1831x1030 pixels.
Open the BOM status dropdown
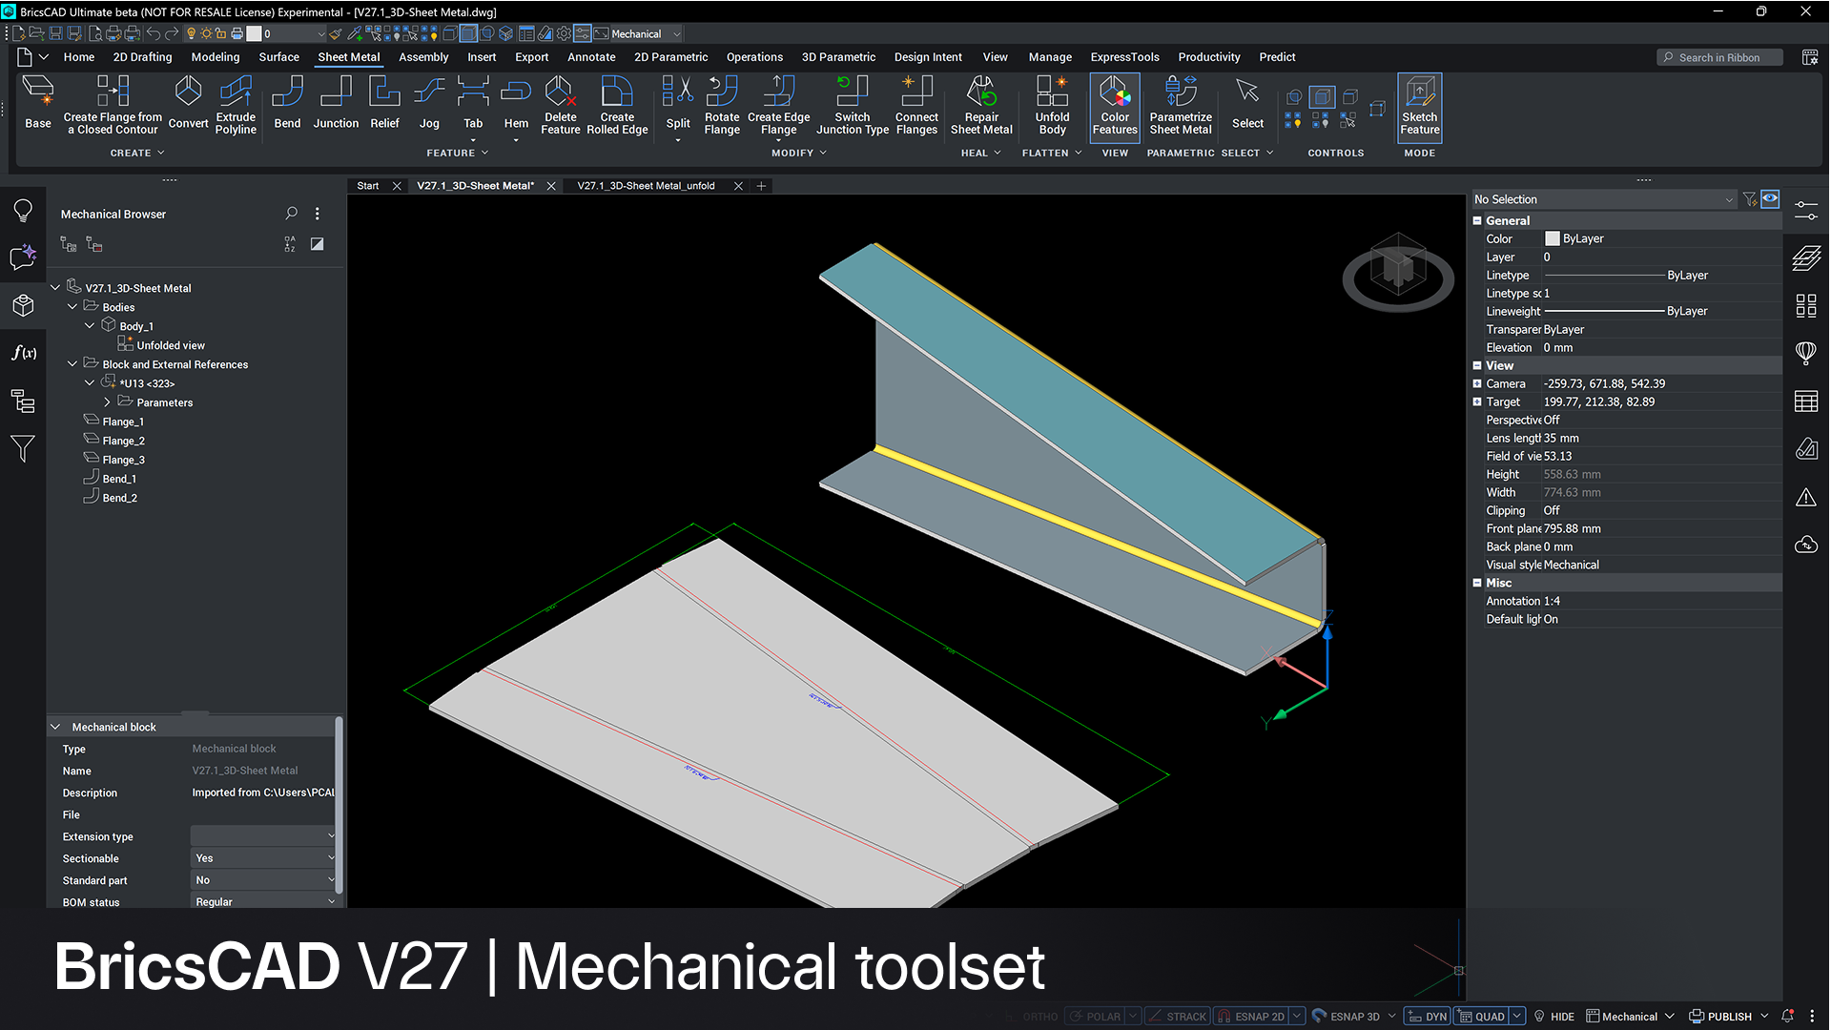coord(263,902)
